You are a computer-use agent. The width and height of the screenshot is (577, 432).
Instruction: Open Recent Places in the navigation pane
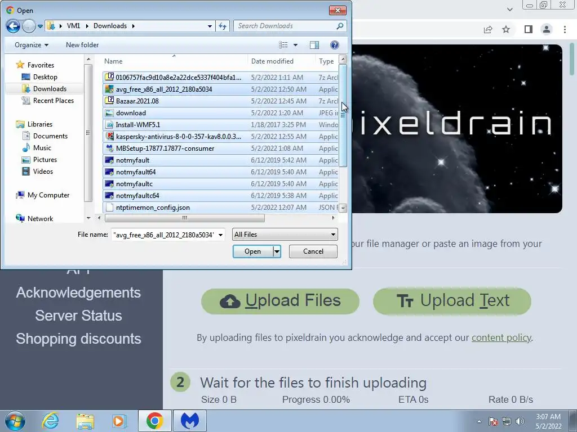pos(54,100)
